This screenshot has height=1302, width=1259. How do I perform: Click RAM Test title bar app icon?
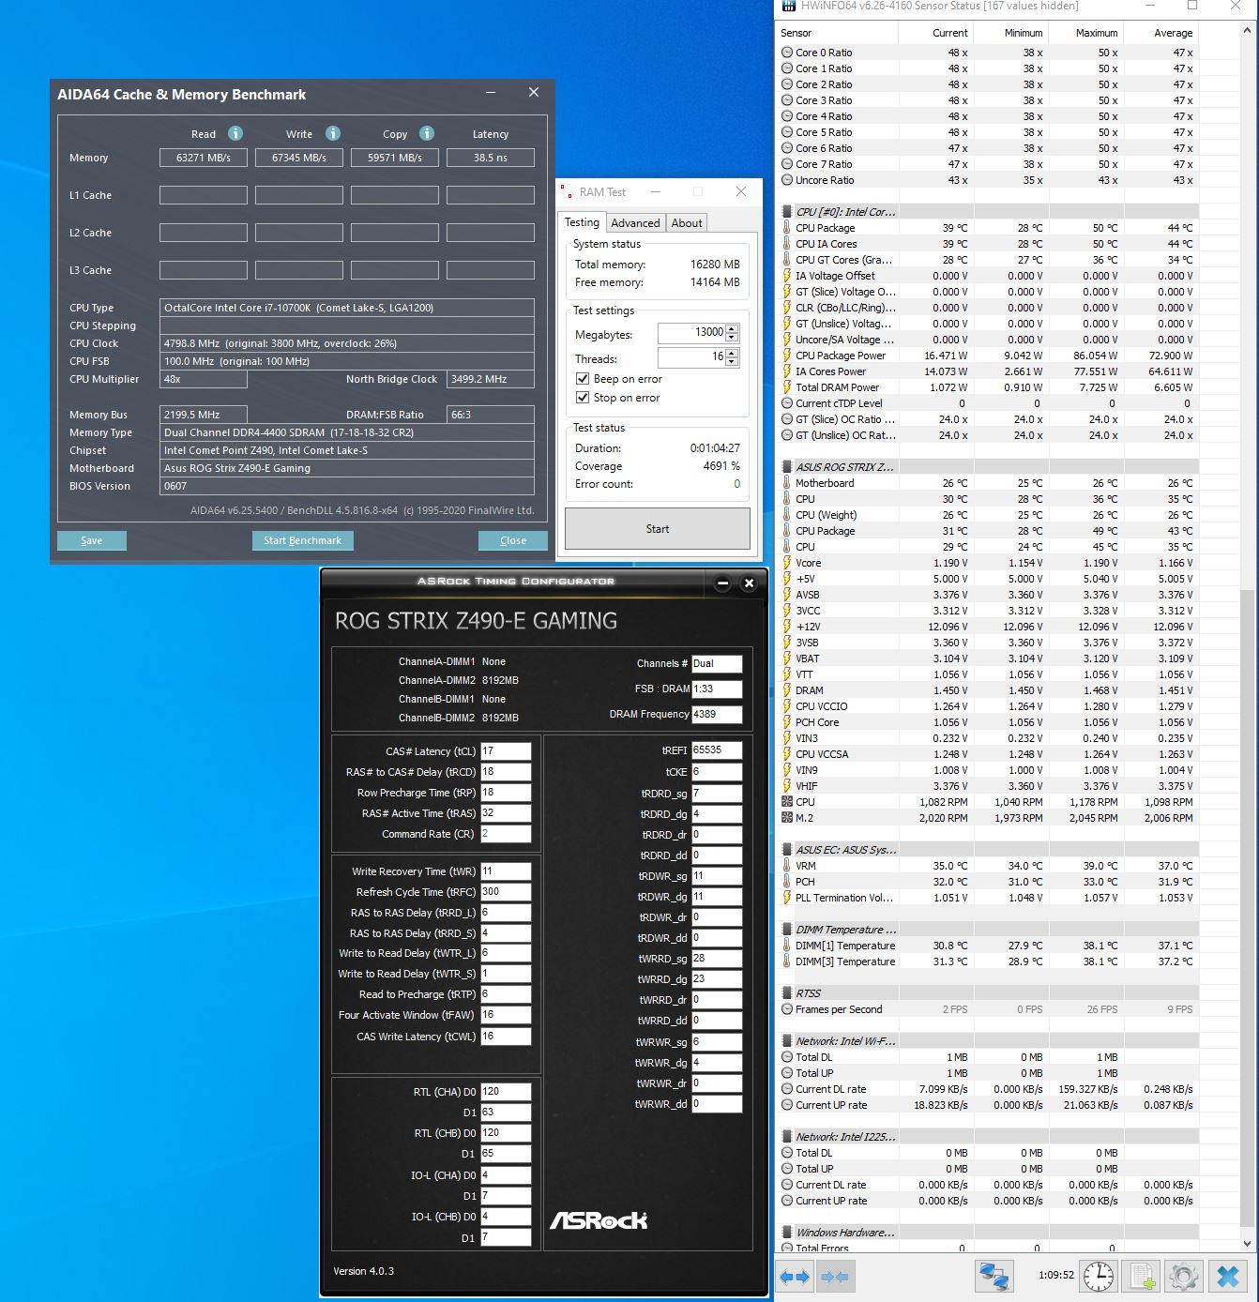[567, 191]
